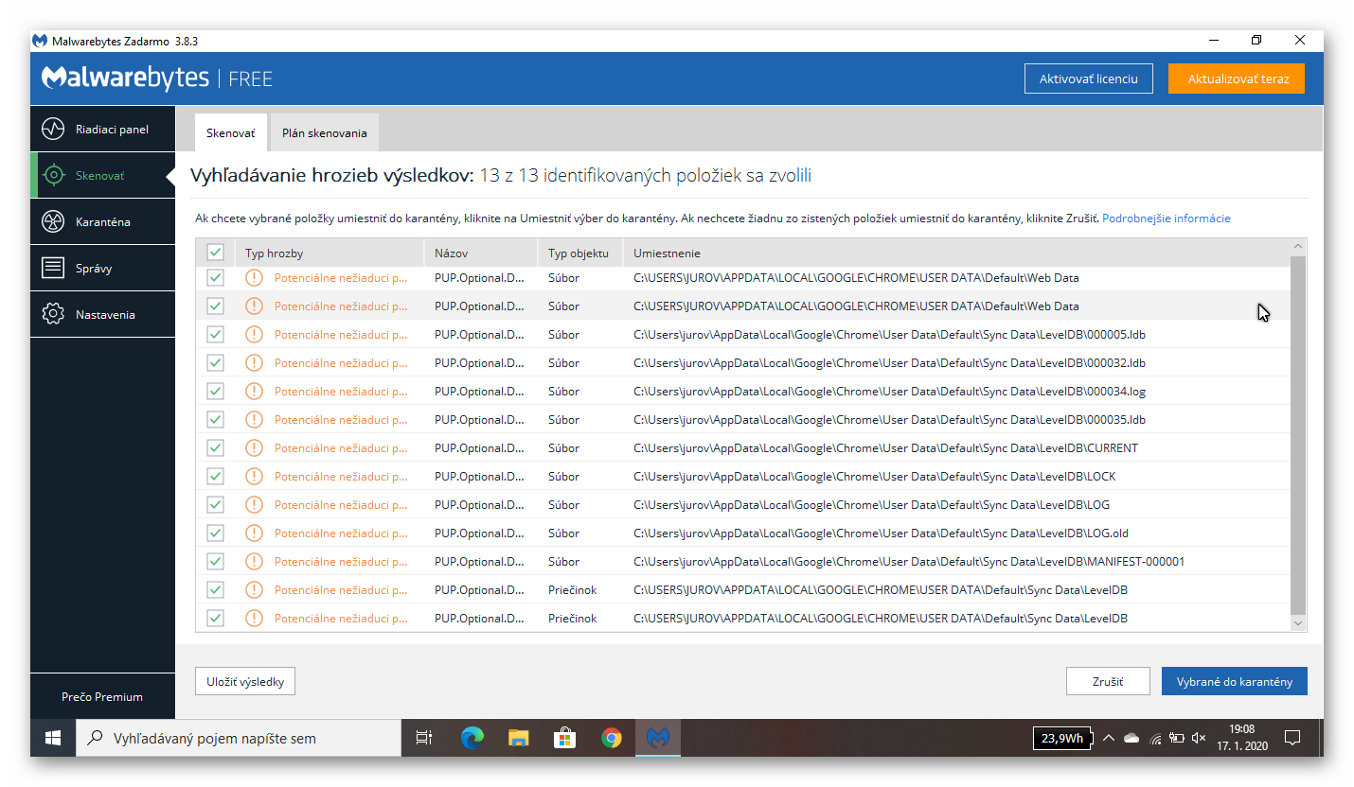Click the warning icon in the LOCK row

[x=254, y=476]
